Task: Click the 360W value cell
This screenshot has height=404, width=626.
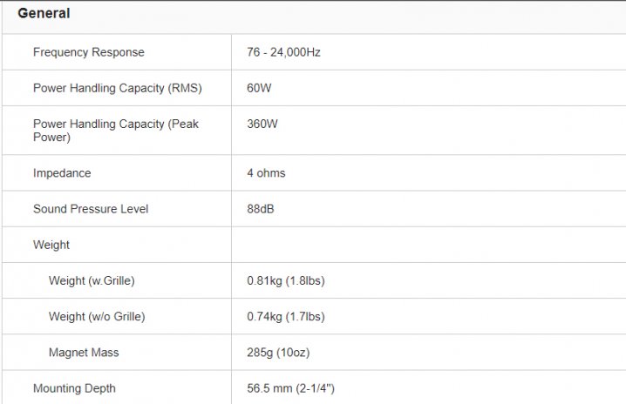Action: (262, 124)
